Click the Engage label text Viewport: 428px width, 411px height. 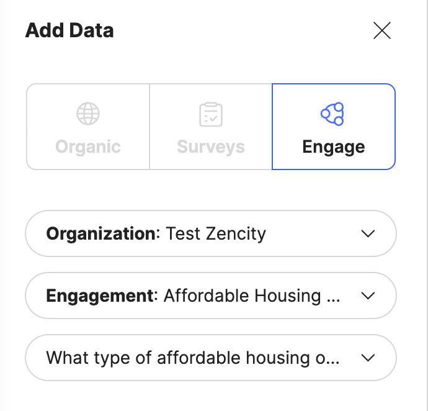pos(334,147)
